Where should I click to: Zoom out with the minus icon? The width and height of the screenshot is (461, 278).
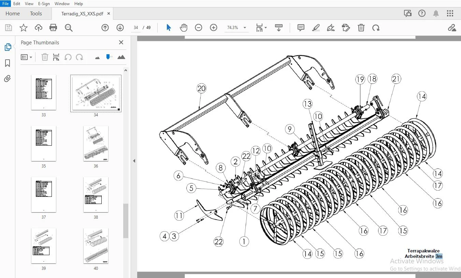(x=199, y=28)
